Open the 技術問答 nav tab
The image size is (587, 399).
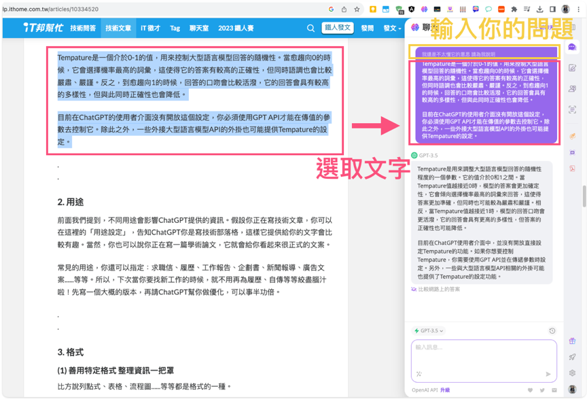point(83,28)
